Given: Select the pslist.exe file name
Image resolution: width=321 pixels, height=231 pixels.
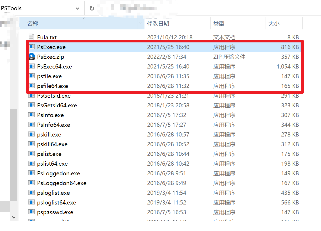Looking at the screenshot, I should click(49, 154).
